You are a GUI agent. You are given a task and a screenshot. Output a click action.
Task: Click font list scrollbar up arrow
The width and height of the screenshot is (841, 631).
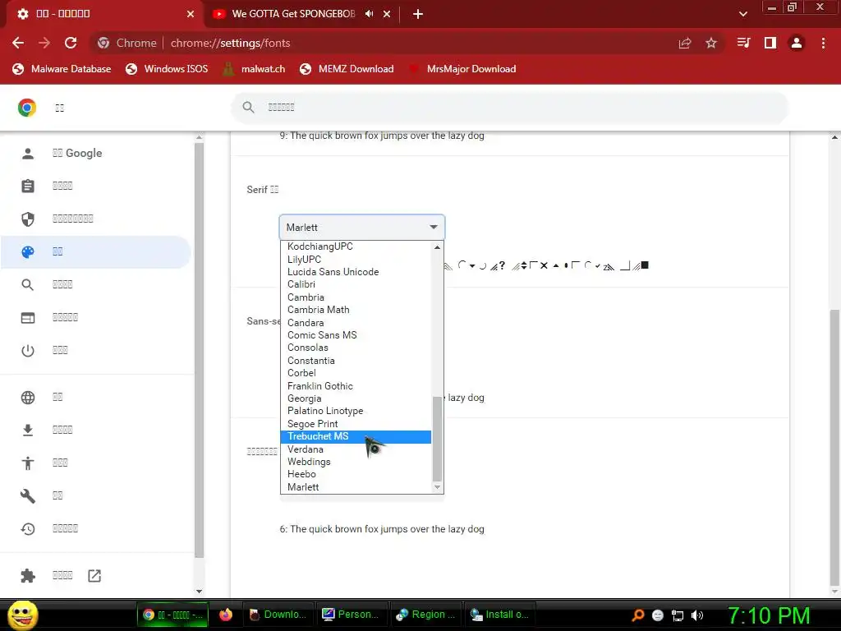pos(437,247)
